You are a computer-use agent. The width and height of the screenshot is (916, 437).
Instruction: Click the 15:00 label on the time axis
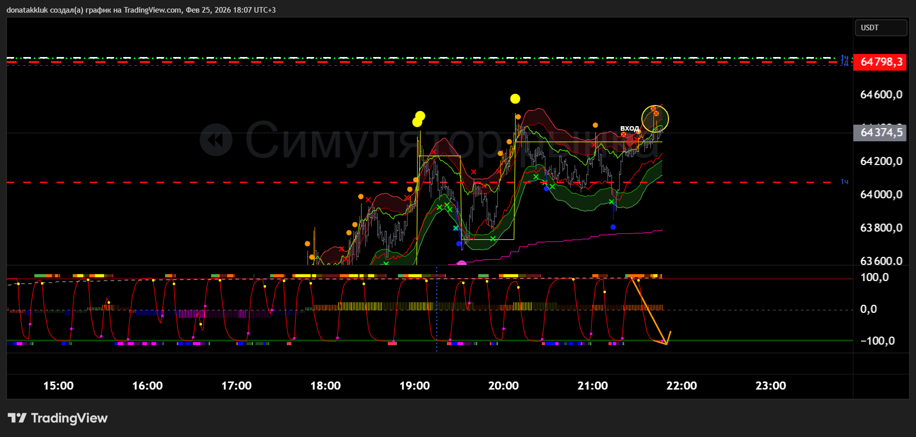point(59,386)
